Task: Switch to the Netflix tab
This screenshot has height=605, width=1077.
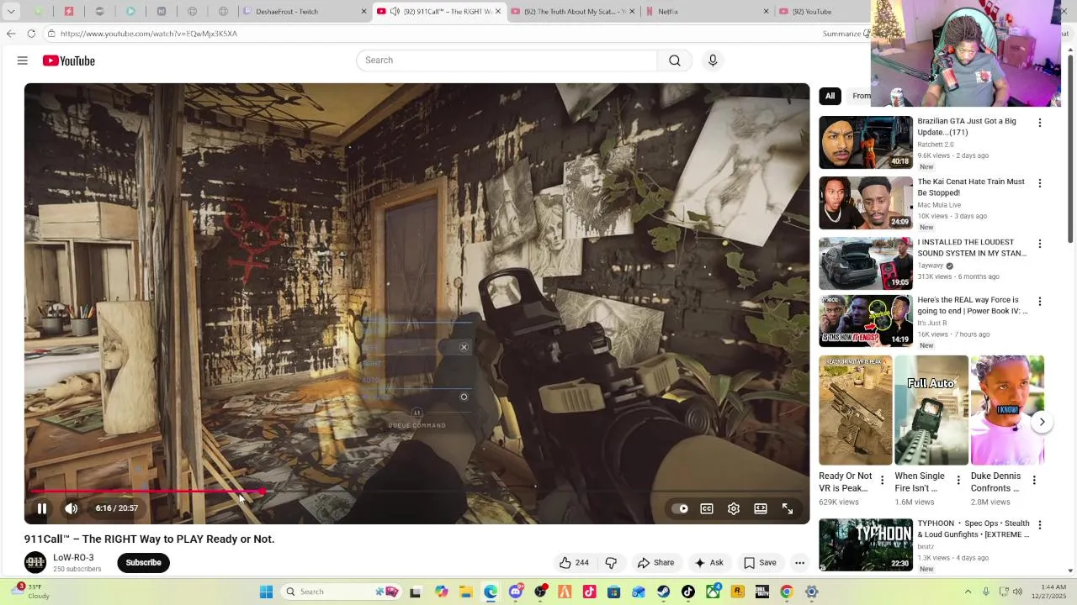Action: (x=707, y=12)
